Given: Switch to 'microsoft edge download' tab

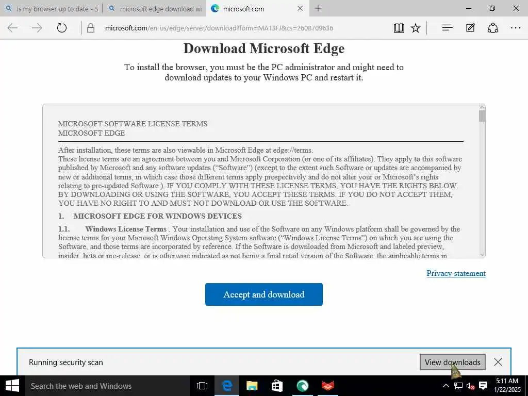Looking at the screenshot, I should tap(154, 9).
